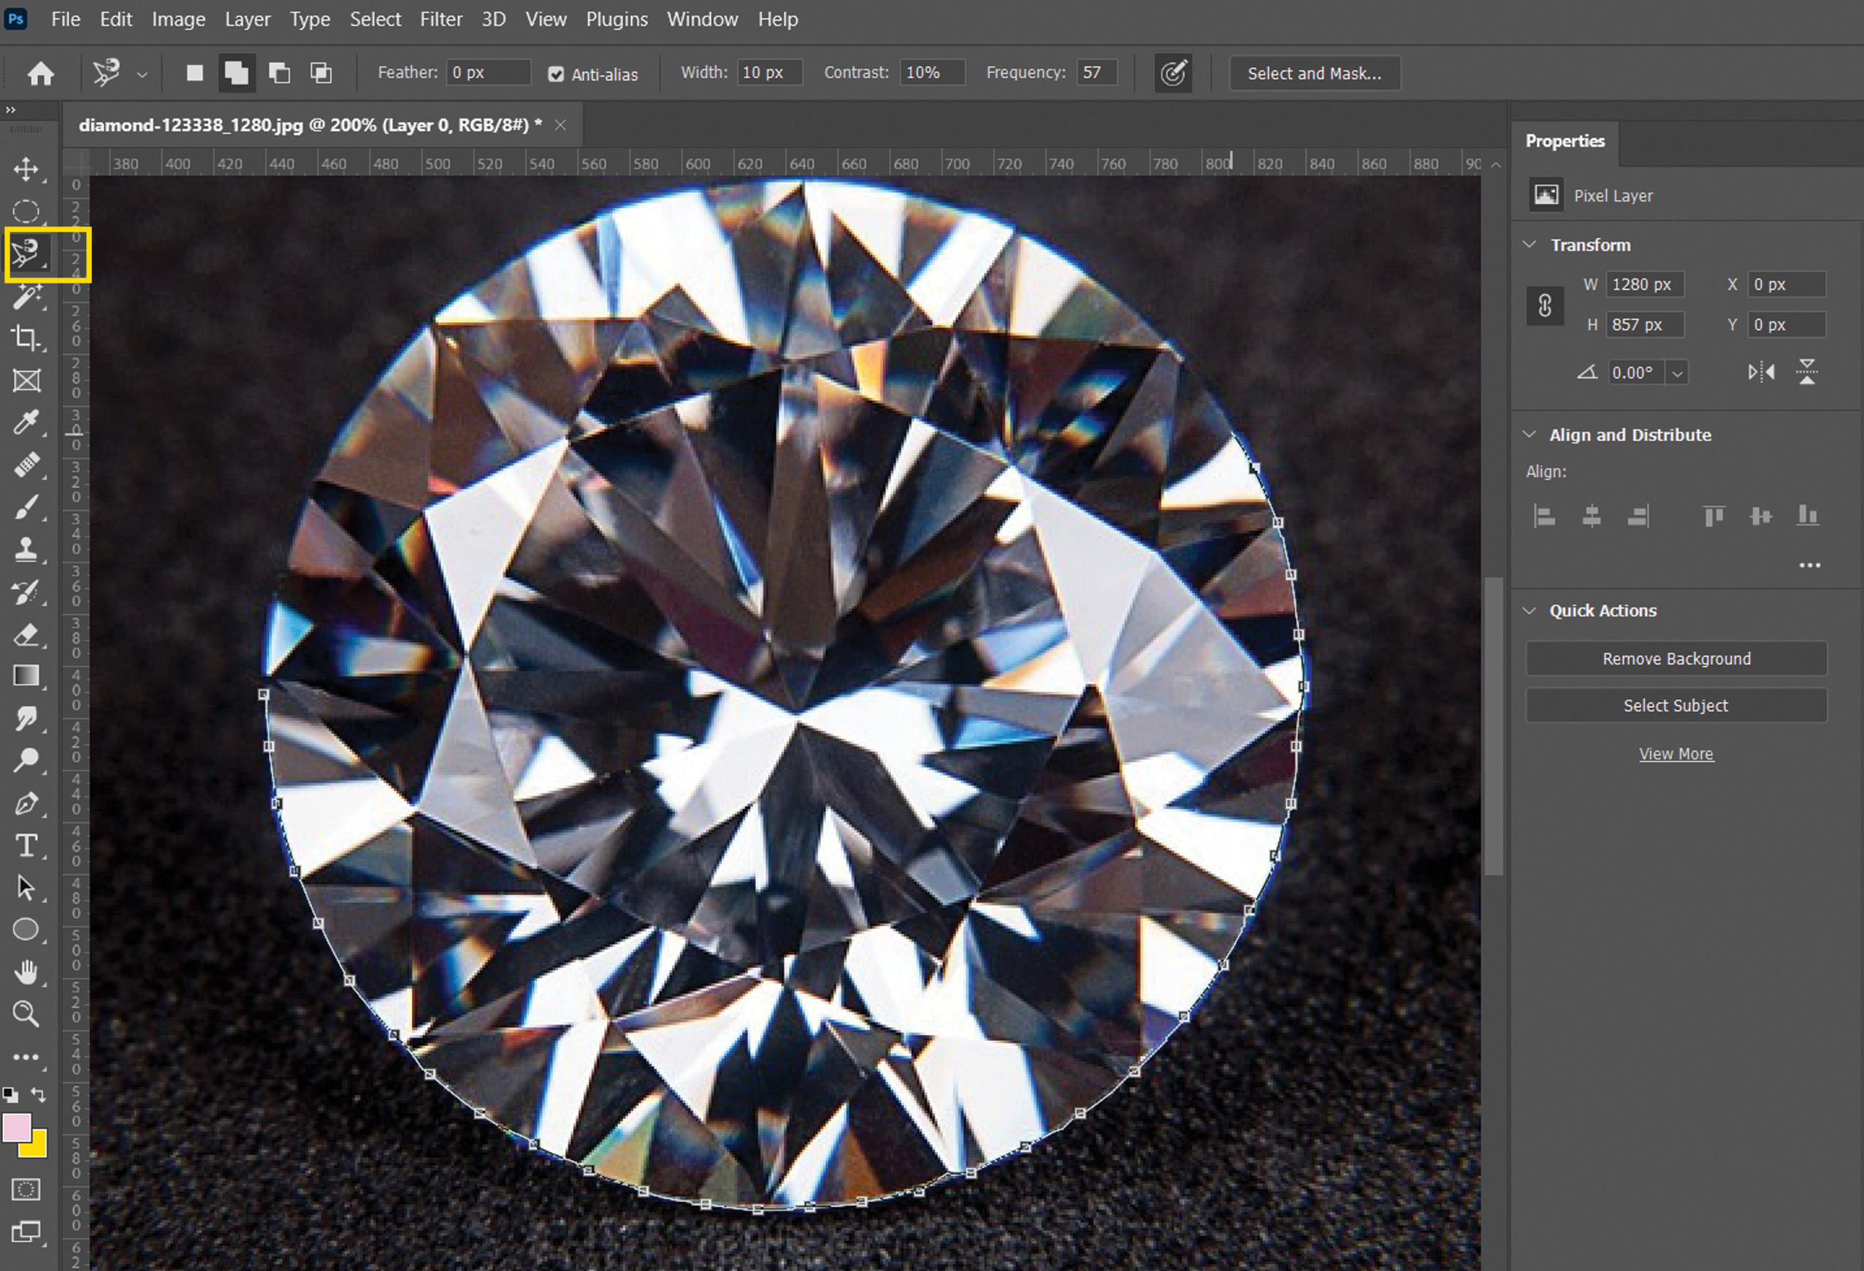Open the Filter menu
This screenshot has width=1864, height=1271.
click(x=441, y=19)
